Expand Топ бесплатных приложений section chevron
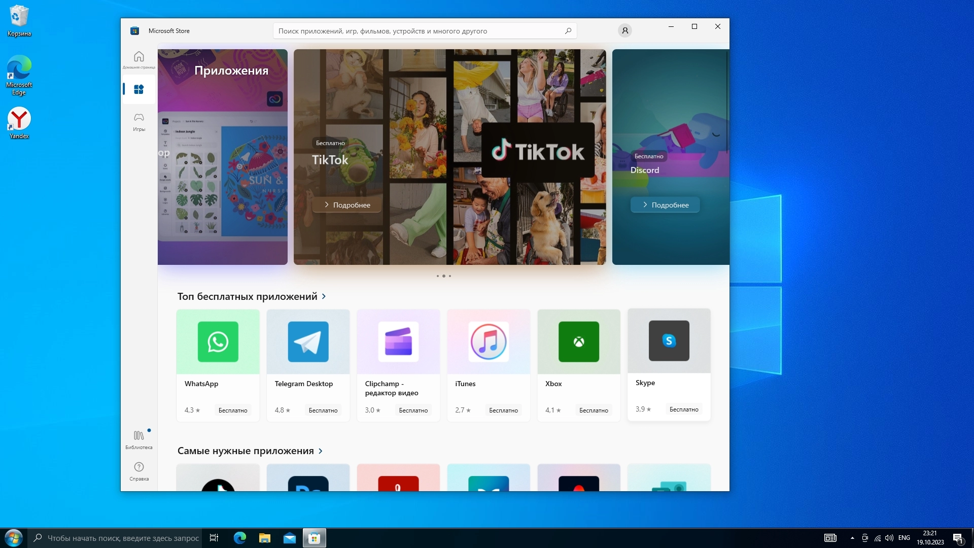The width and height of the screenshot is (974, 548). click(x=324, y=296)
